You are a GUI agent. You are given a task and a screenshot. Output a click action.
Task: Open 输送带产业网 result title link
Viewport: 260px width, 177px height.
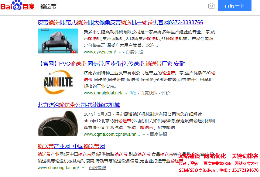(71, 146)
